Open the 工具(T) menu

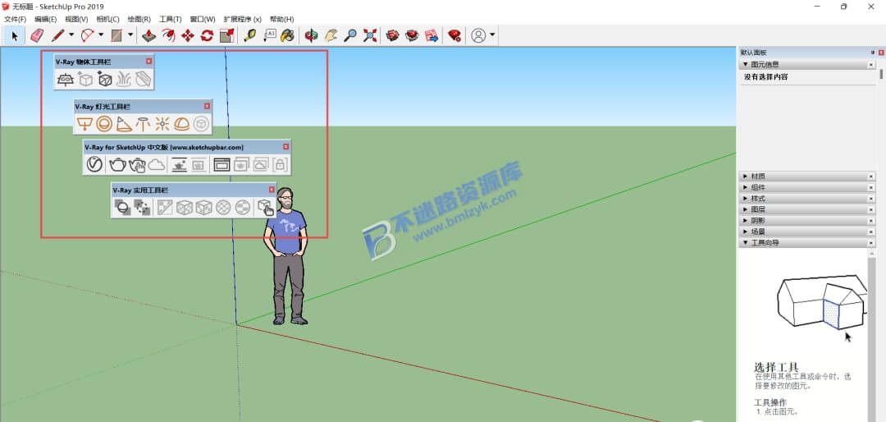170,19
